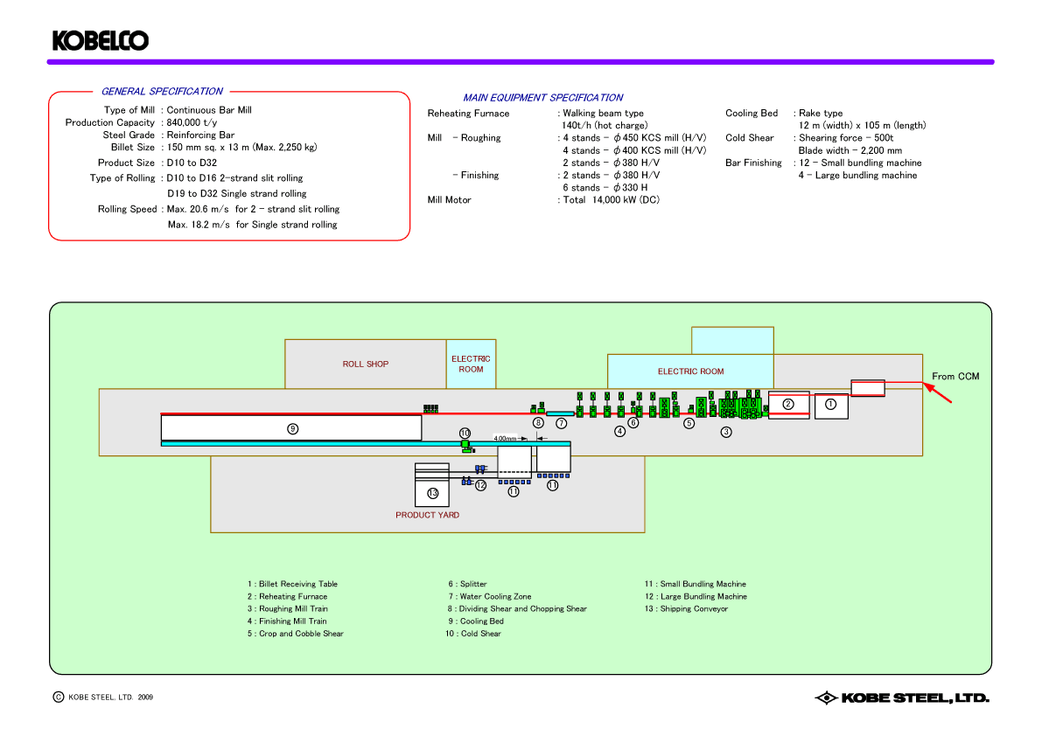Viewport: 1042px width, 736px height.
Task: Click 6 stands φ330 H line
Action: tap(605, 188)
